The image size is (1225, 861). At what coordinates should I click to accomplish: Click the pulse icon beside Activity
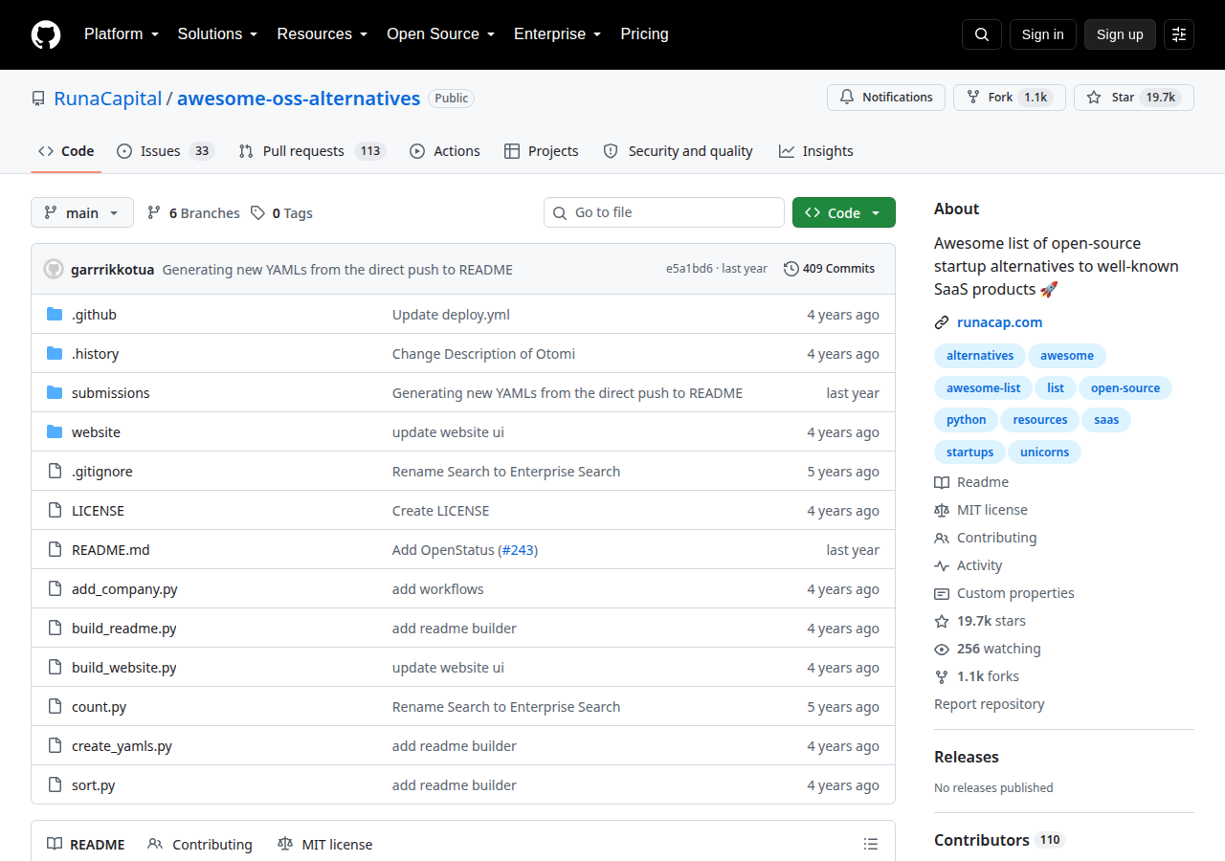pos(942,565)
